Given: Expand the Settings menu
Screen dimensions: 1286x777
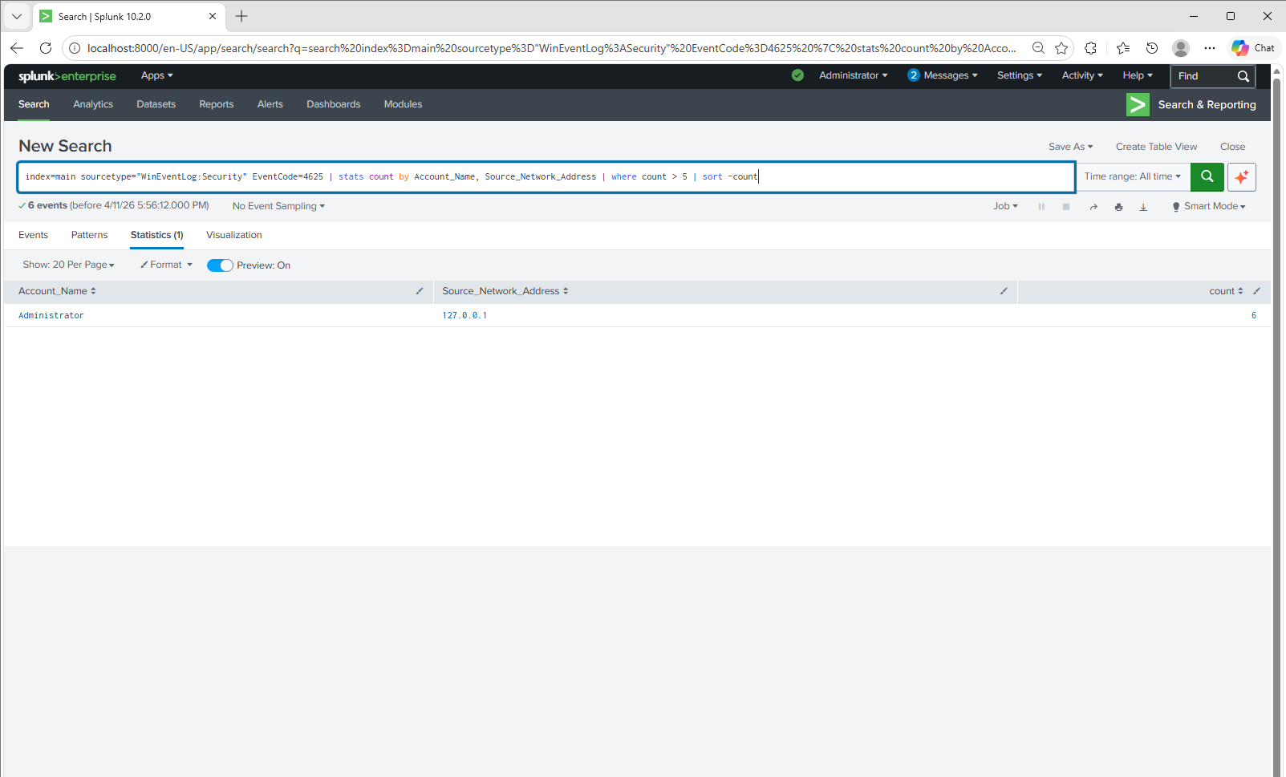Looking at the screenshot, I should point(1020,75).
